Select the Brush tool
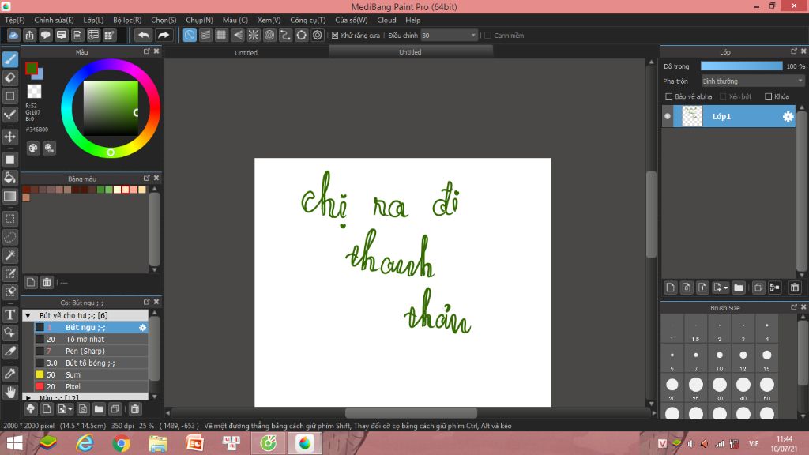This screenshot has width=809, height=455. (x=9, y=59)
